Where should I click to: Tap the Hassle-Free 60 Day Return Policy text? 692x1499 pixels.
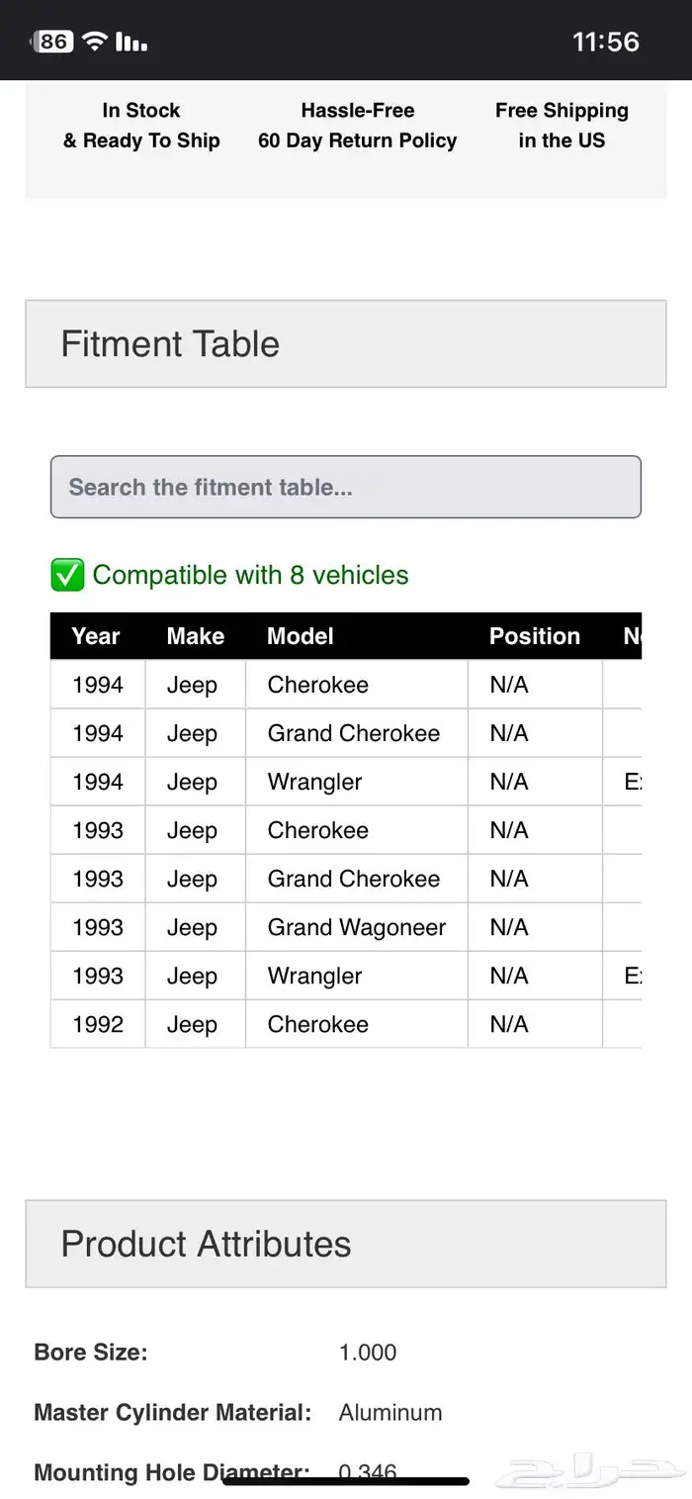coord(358,126)
